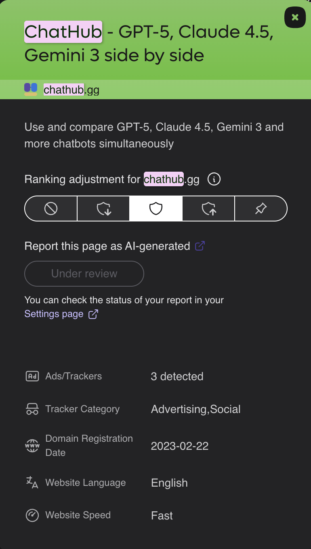Select the block domain option
This screenshot has height=549, width=311.
click(x=51, y=209)
